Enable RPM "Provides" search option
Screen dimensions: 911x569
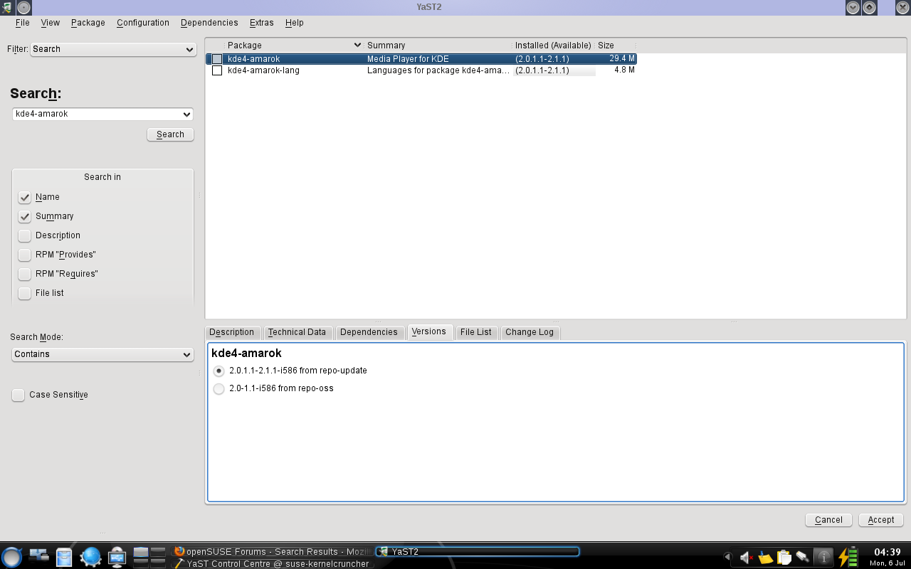25,255
